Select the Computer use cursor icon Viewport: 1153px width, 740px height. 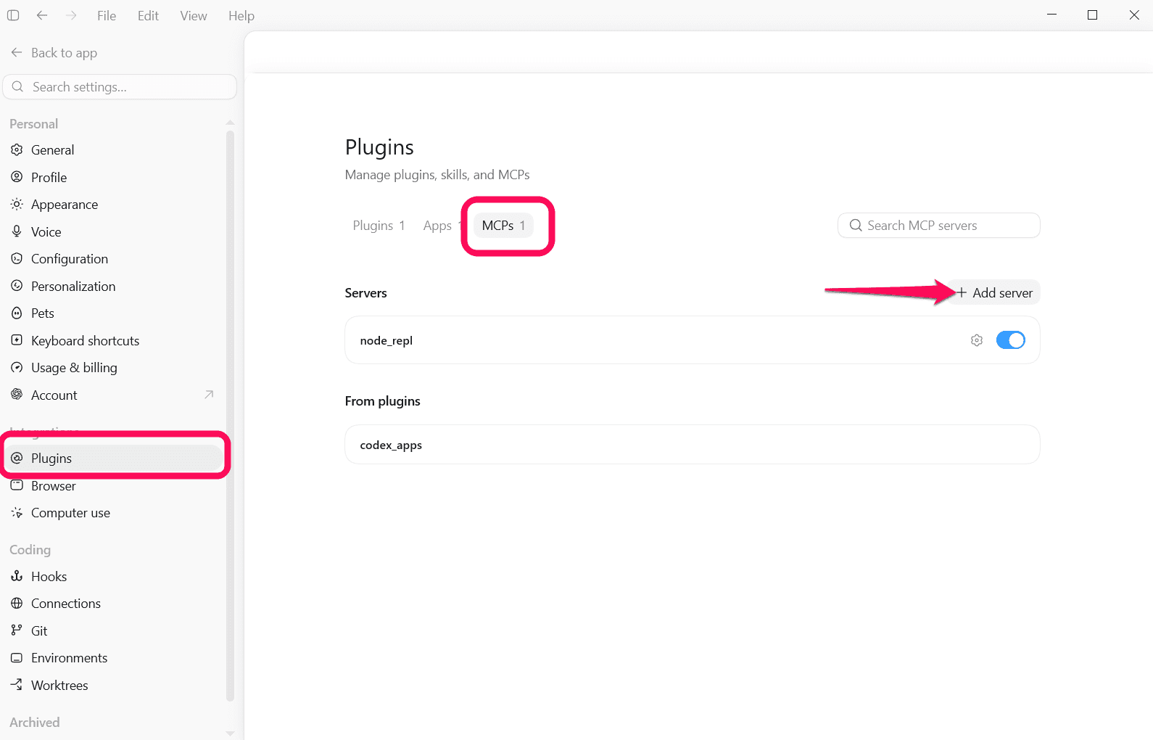point(17,513)
